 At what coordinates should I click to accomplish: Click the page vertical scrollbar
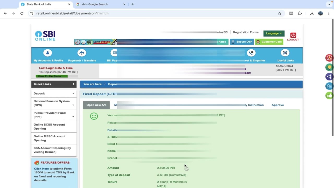[x=332, y=77]
